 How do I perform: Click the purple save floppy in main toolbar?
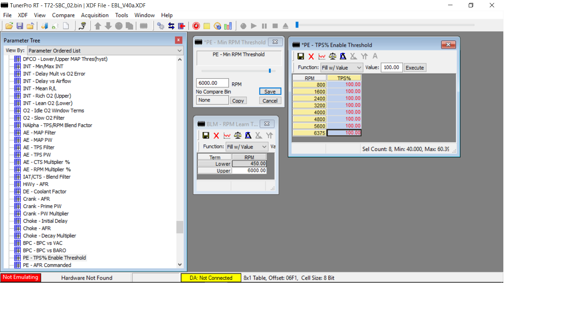pyautogui.click(x=20, y=26)
